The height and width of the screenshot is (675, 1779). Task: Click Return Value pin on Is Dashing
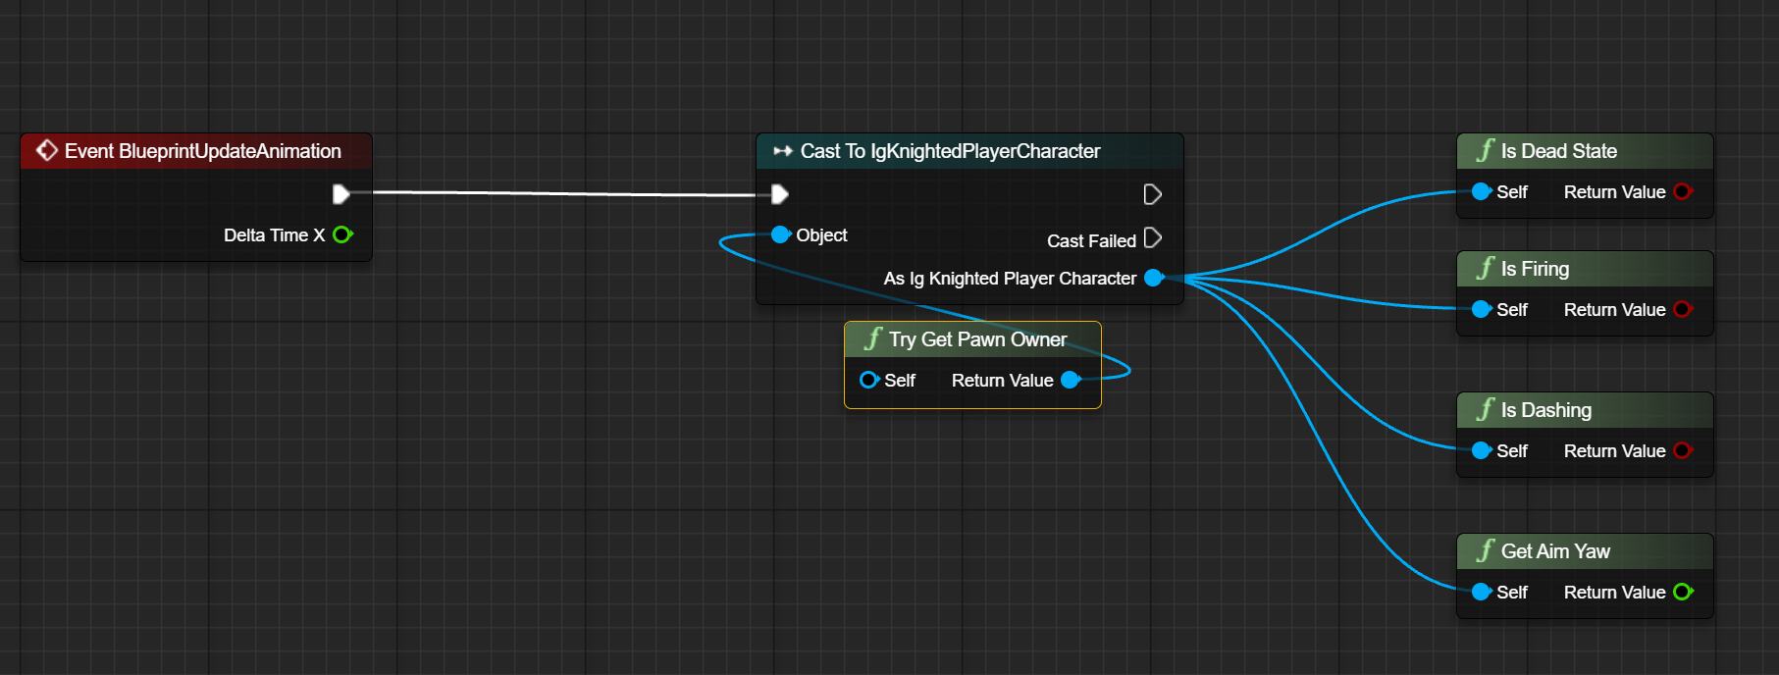[x=1683, y=450]
